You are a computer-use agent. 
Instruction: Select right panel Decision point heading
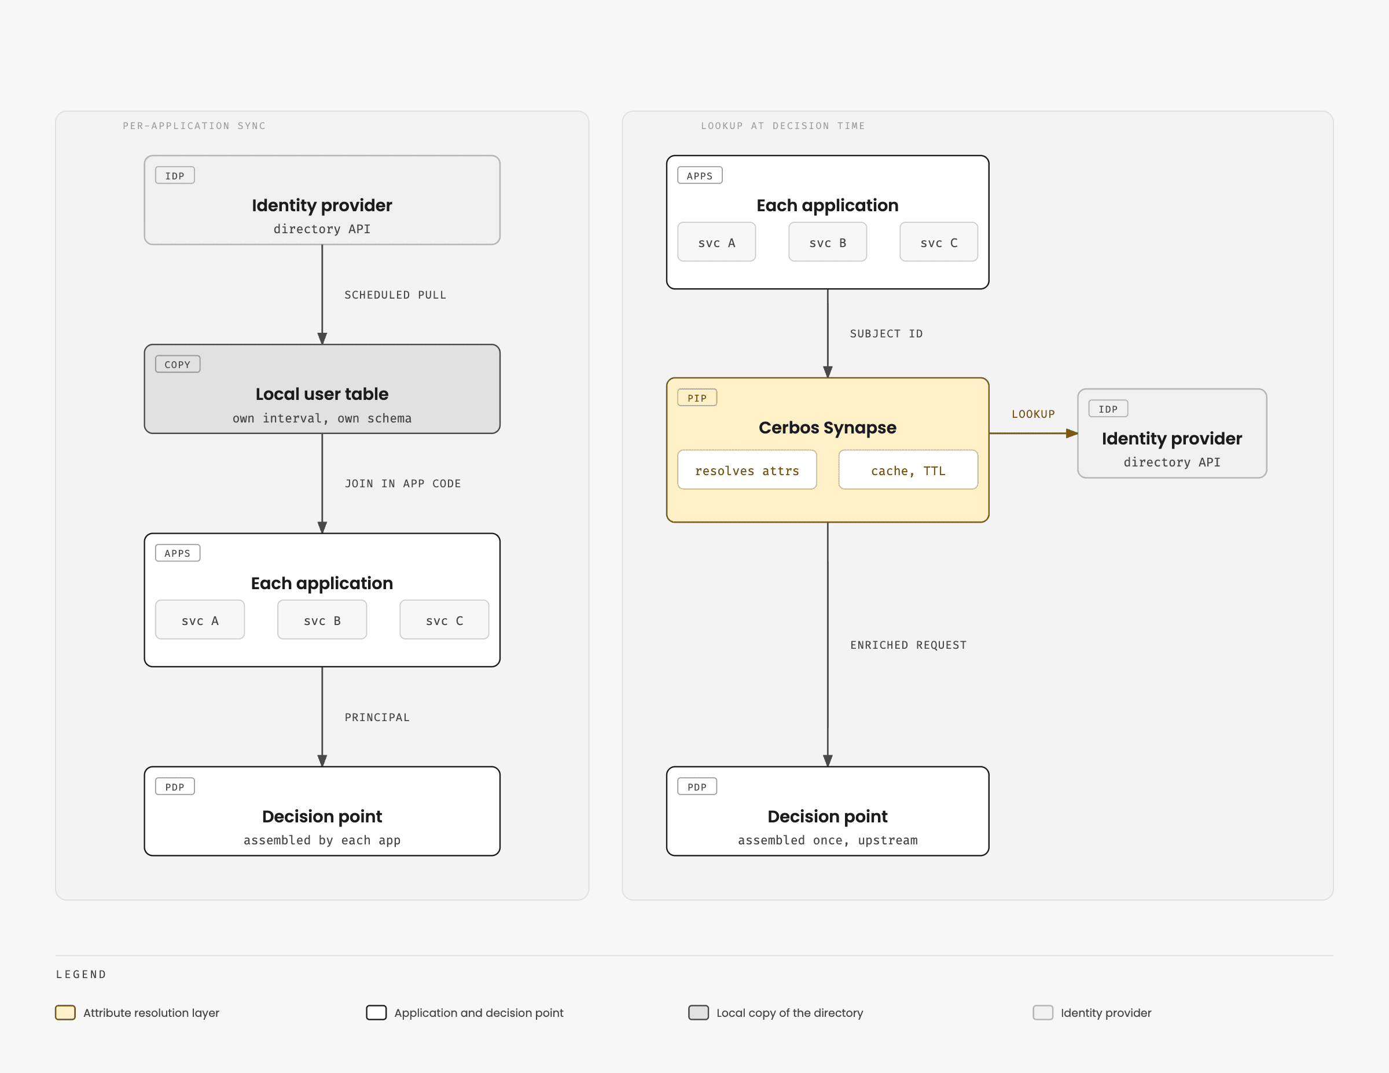[x=828, y=817]
